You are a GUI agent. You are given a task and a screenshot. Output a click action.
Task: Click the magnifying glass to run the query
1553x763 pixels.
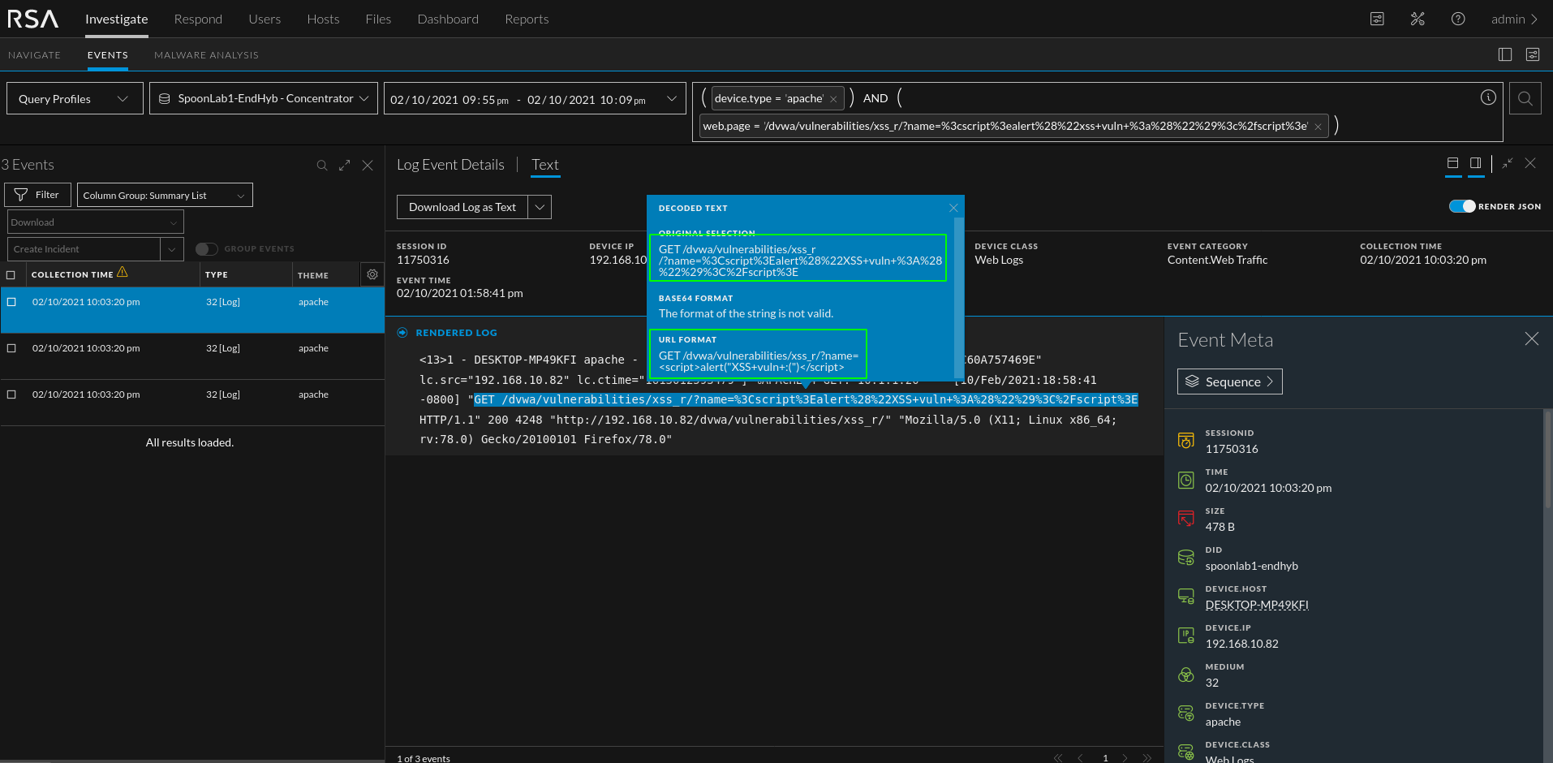pyautogui.click(x=1525, y=98)
